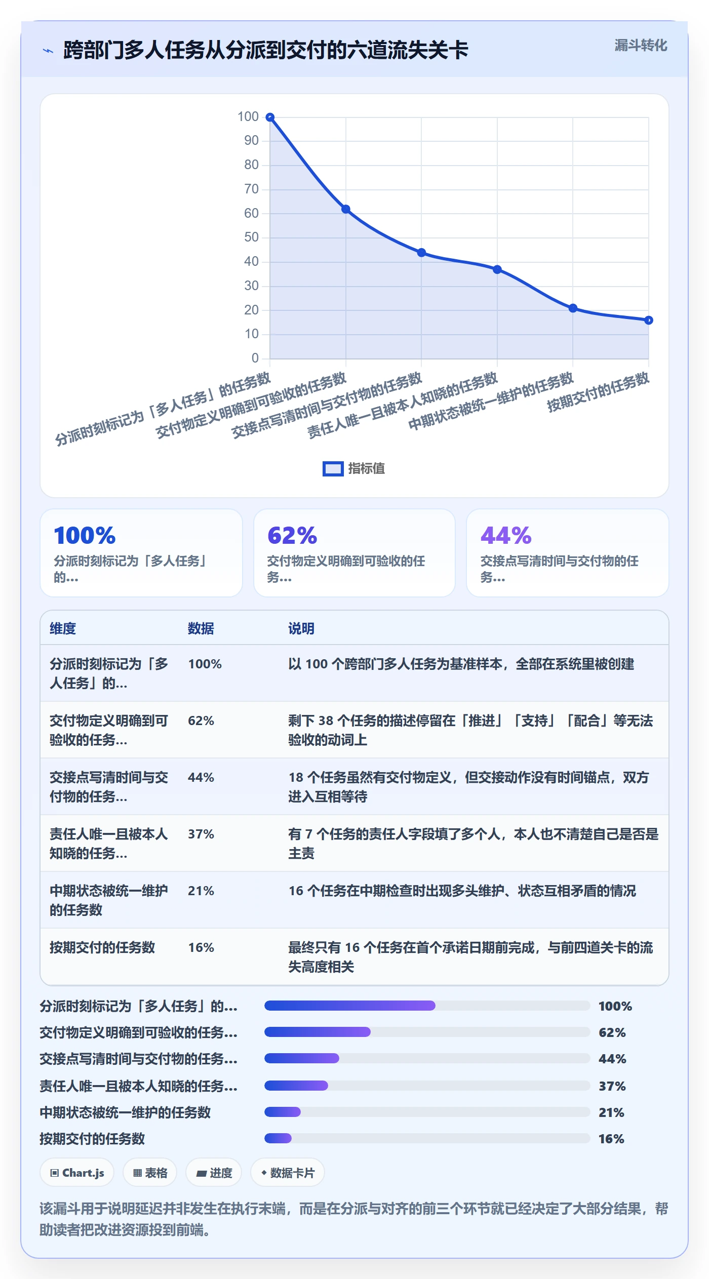This screenshot has height=1279, width=709.
Task: Click the 37% progress bar
Action: [x=427, y=1086]
